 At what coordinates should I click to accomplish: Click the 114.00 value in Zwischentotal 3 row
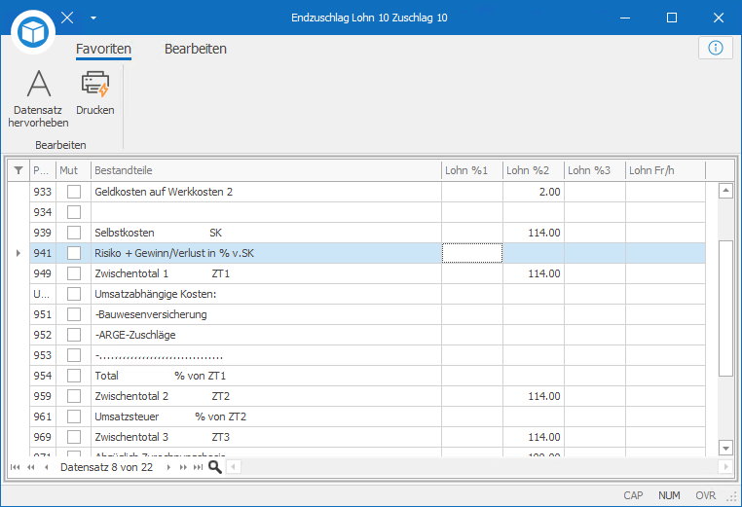544,437
